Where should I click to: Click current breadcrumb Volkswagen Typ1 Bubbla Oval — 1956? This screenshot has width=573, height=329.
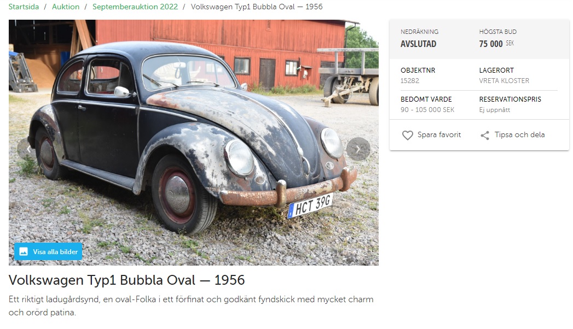[257, 7]
